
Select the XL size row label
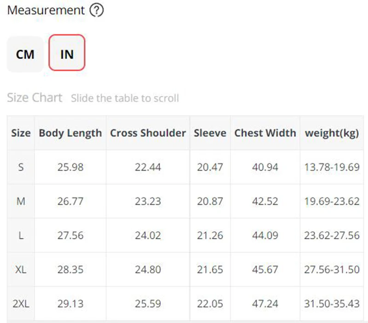point(21,269)
